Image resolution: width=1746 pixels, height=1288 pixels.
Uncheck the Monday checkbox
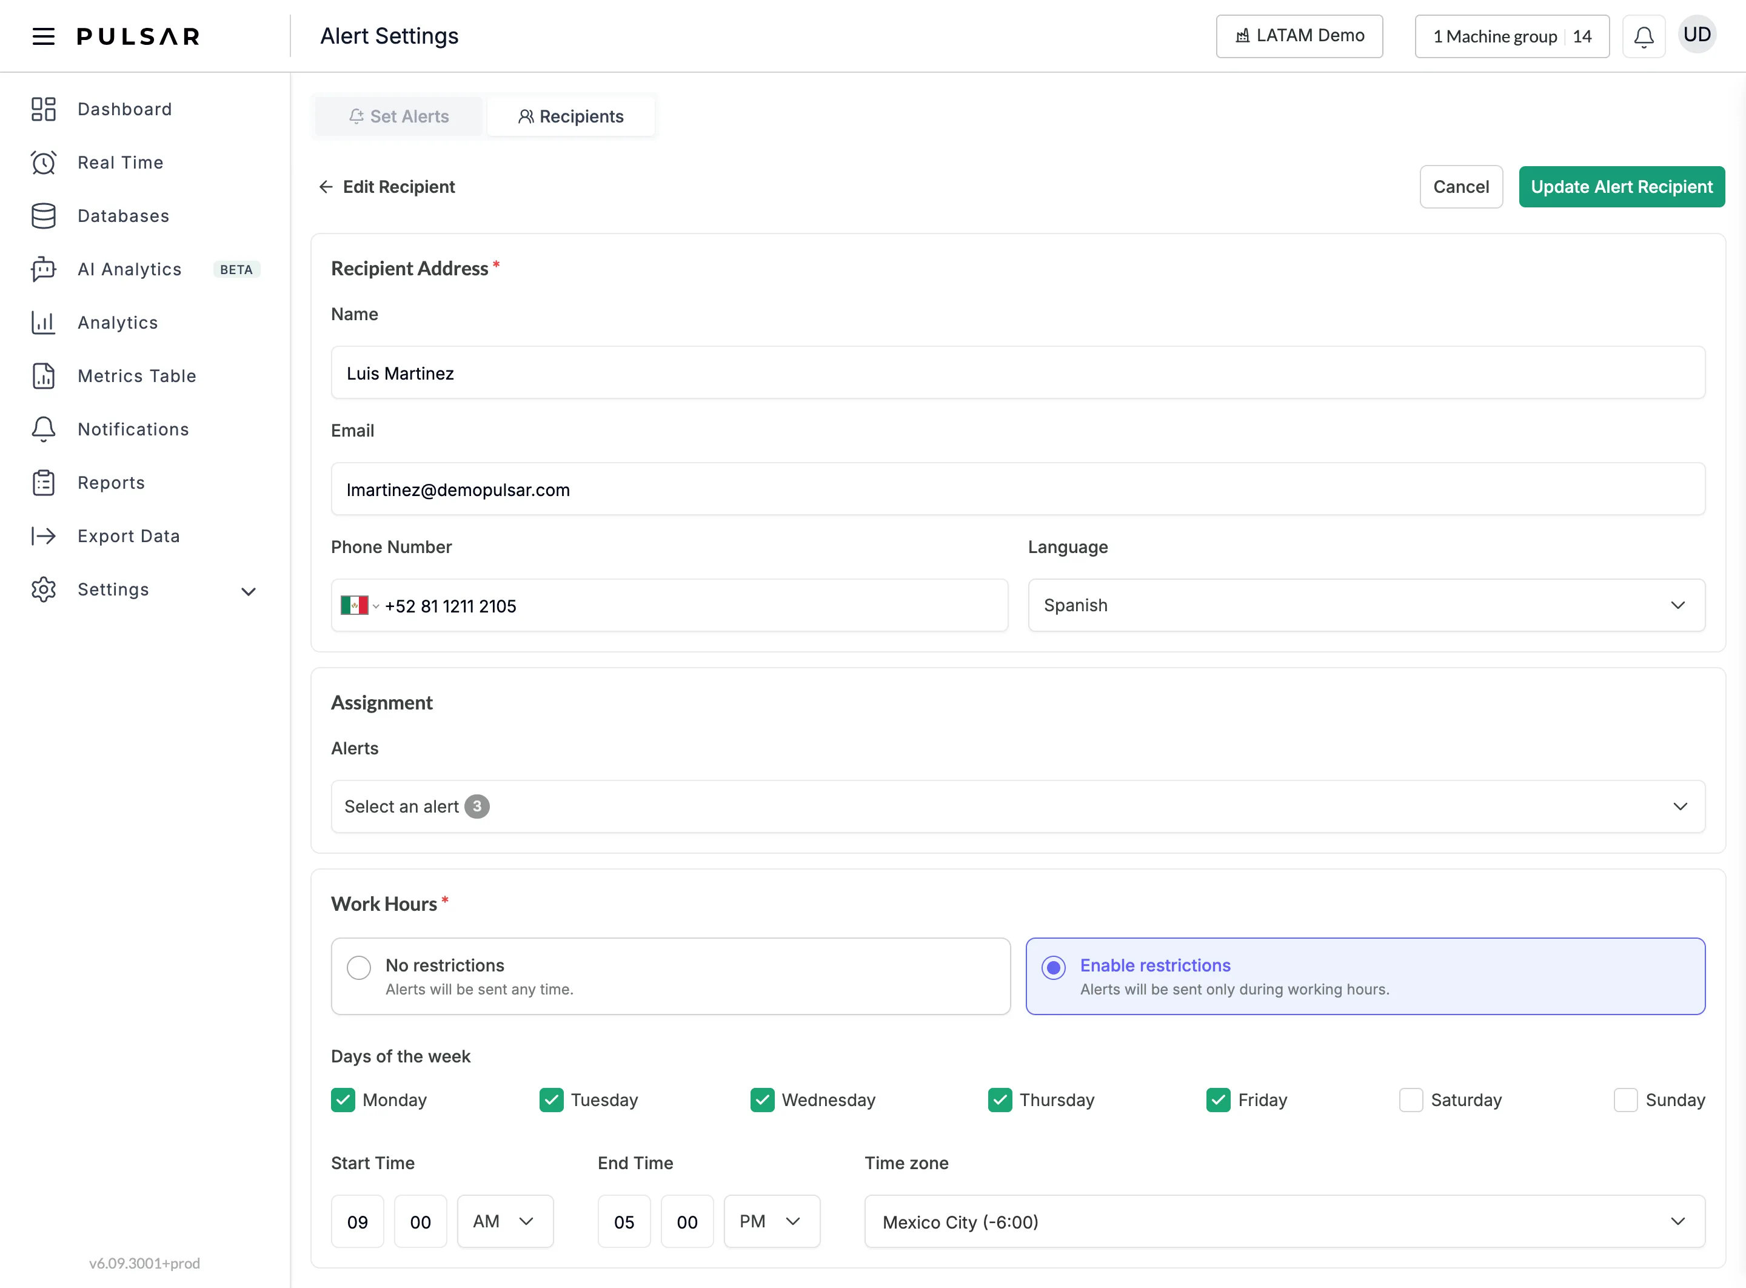pyautogui.click(x=343, y=1100)
